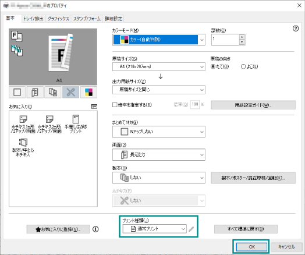Select the 手差しはがきプリント favorite

click(76, 125)
